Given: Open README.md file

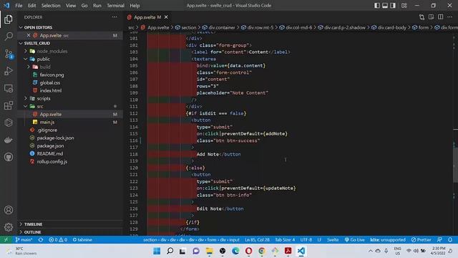Looking at the screenshot, I should (x=50, y=153).
